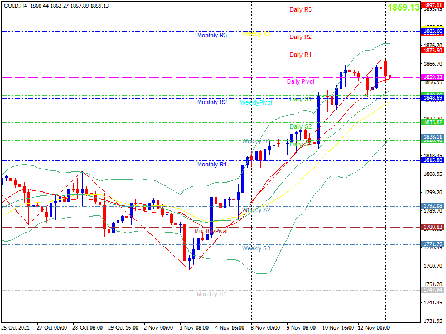
Task: Click the 1780.83 monthly pivot price tag
Action: (433, 227)
